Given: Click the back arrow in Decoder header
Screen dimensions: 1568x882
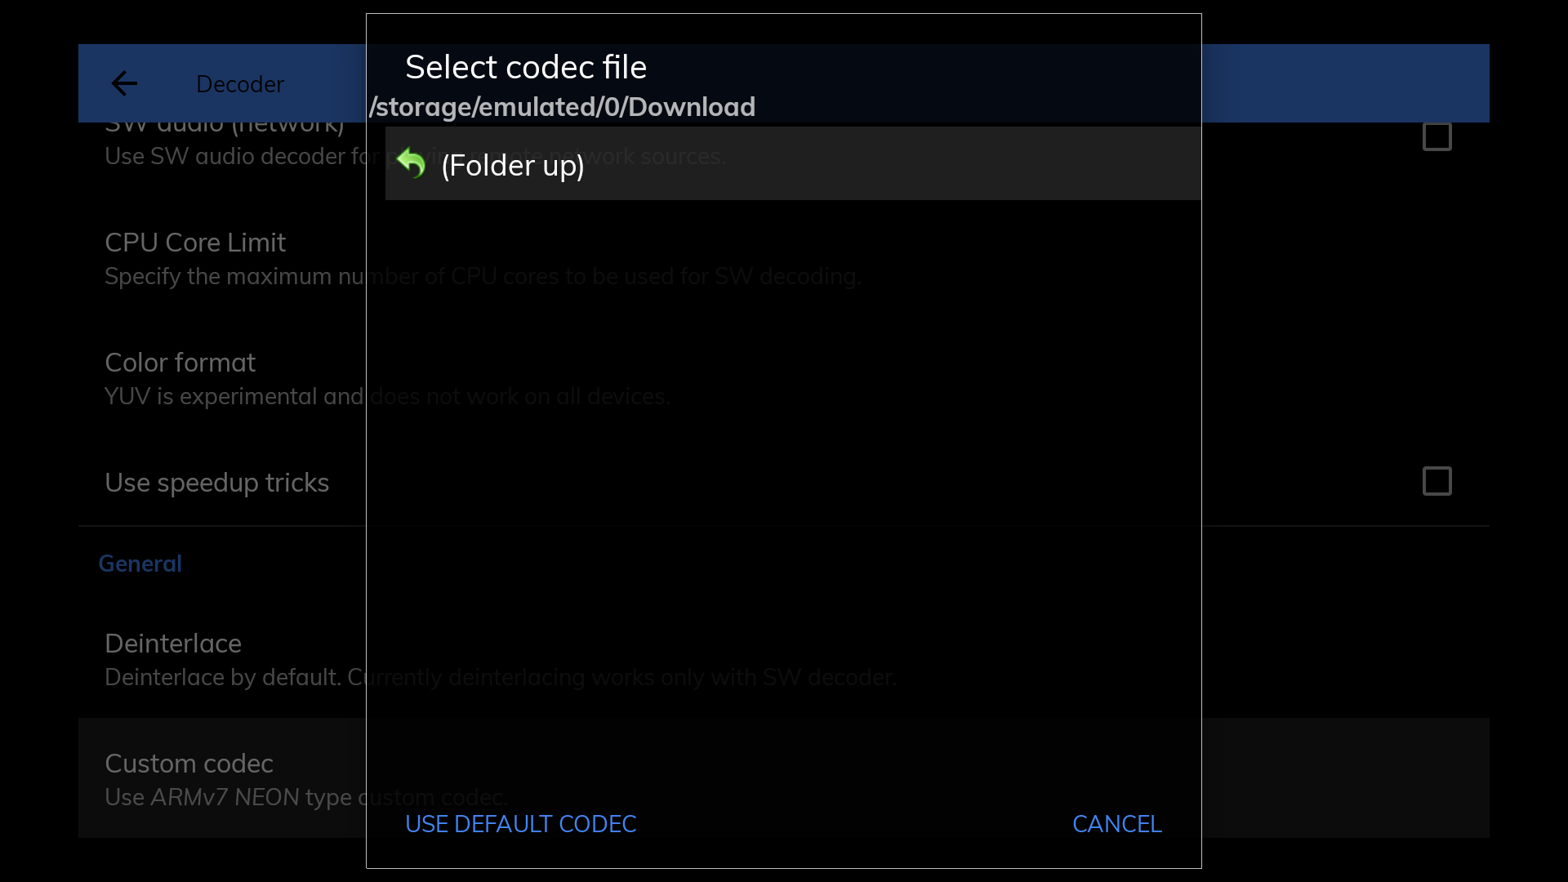Looking at the screenshot, I should [122, 83].
